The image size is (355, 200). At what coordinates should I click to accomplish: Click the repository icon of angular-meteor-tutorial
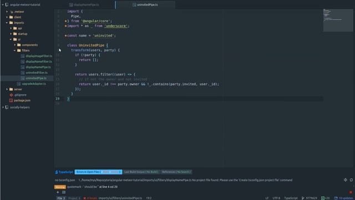coord(7,4)
